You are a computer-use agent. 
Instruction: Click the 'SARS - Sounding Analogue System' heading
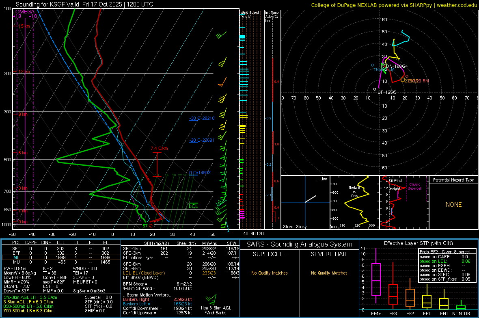[x=300, y=244]
